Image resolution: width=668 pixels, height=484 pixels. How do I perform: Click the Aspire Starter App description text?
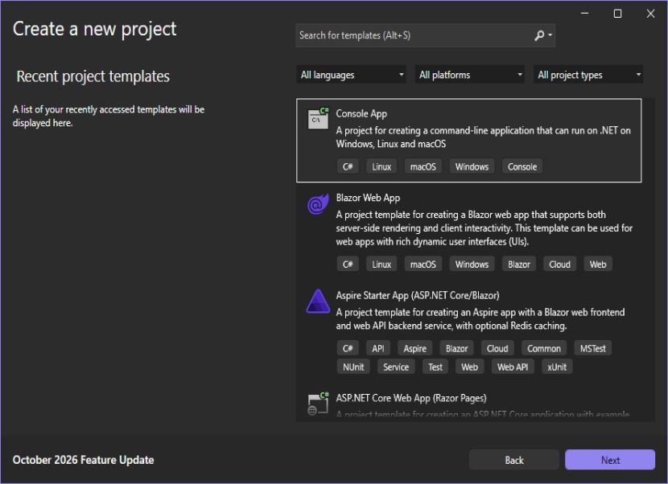pyautogui.click(x=480, y=319)
